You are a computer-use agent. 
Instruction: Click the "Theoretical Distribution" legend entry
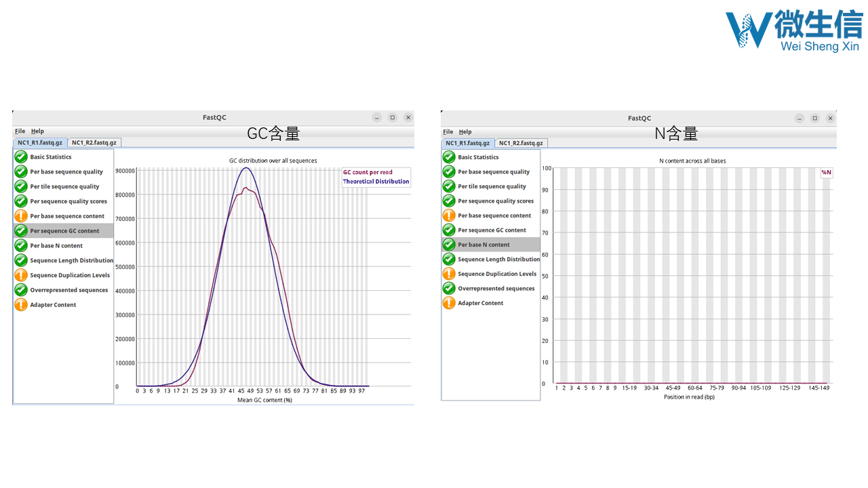[x=376, y=182]
